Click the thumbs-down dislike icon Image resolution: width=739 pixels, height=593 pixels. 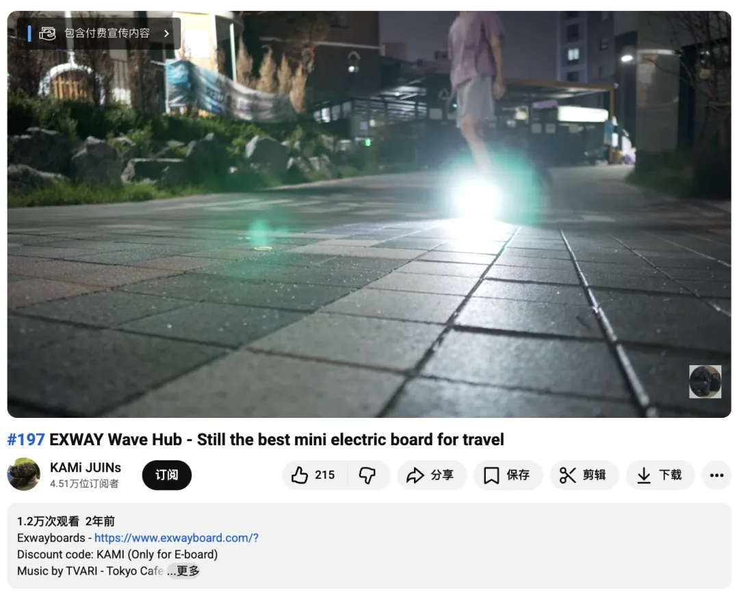coord(367,475)
